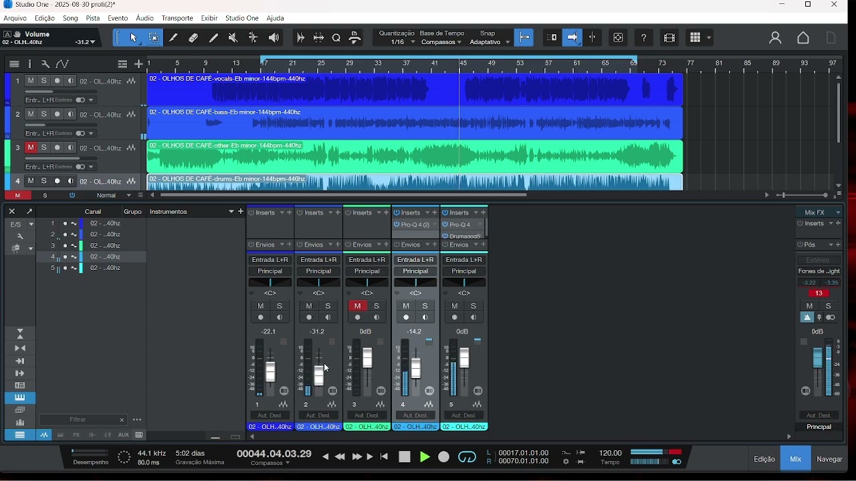856x481 pixels.
Task: Click the AUX channel filter
Action: pos(124,435)
